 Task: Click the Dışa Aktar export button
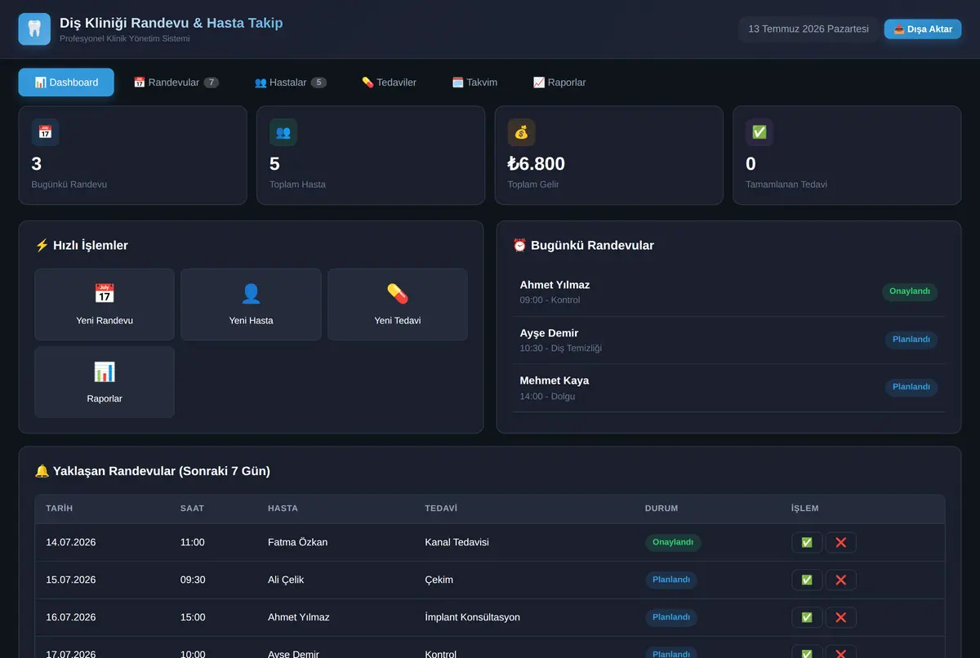(923, 29)
